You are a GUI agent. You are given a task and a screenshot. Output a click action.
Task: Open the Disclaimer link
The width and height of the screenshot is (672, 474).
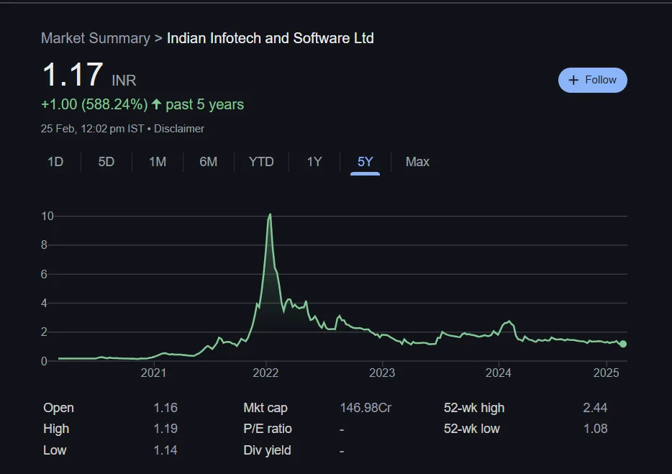click(x=179, y=129)
